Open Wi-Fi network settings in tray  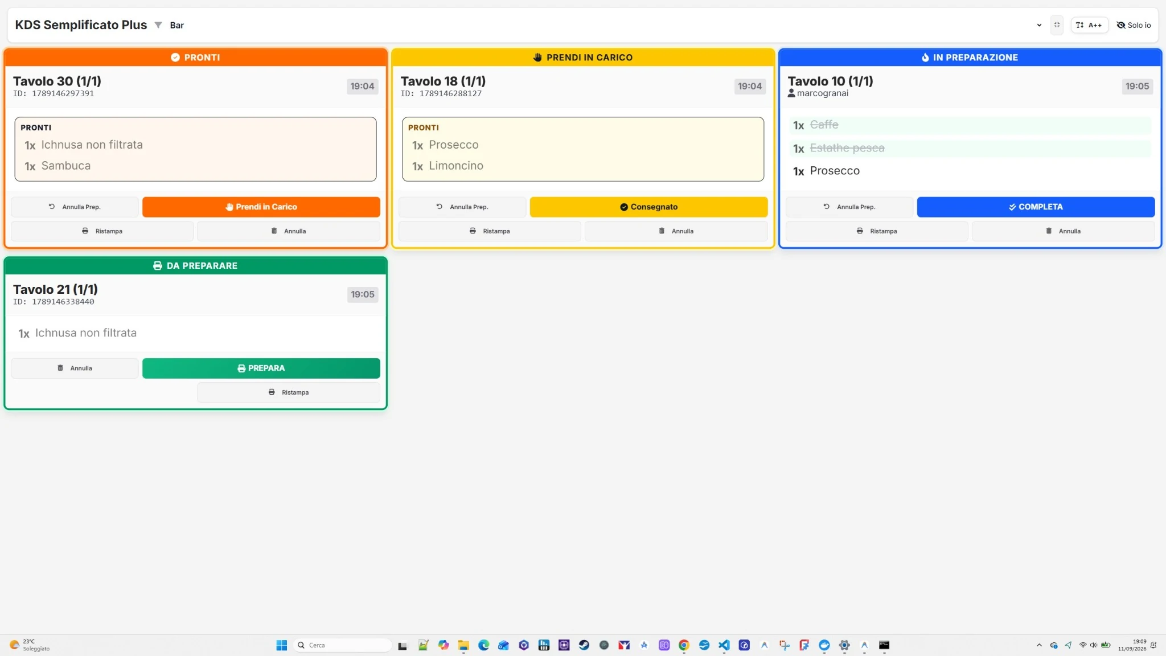(1083, 645)
